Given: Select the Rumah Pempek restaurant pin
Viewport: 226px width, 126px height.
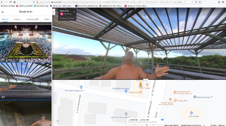Looking at the screenshot, I should click(170, 99).
